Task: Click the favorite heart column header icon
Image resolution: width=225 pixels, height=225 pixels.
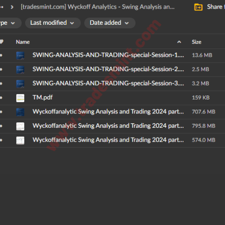Action: click(1, 41)
